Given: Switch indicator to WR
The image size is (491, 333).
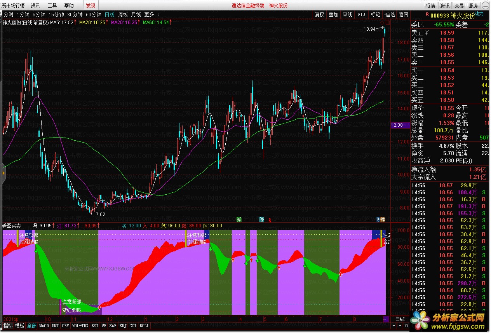Looking at the screenshot, I should [104, 326].
